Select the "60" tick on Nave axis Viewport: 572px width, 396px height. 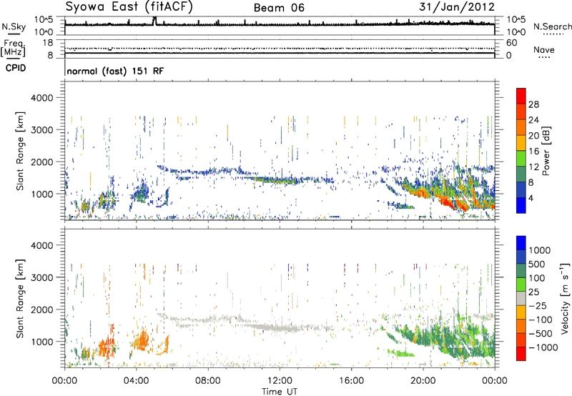tap(511, 43)
